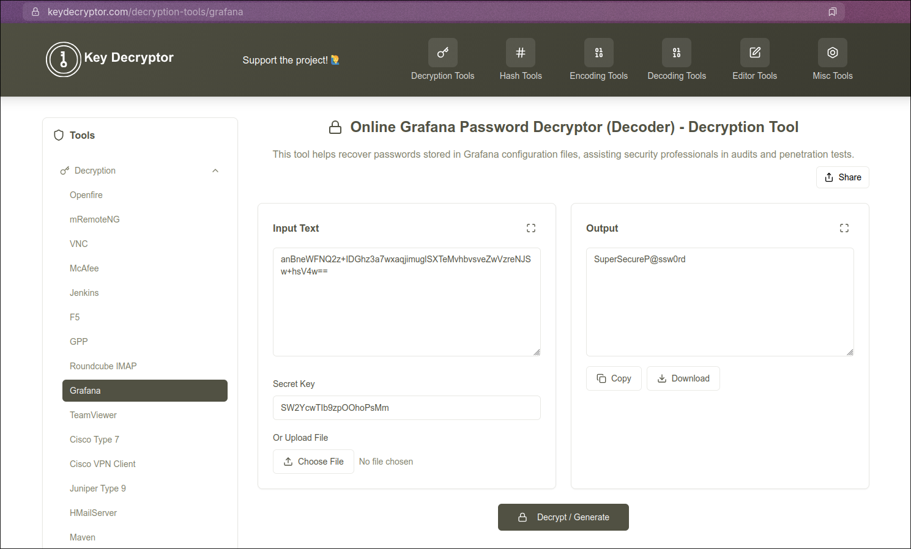Select TeamViewer decryption tool in sidebar
The height and width of the screenshot is (549, 911).
coord(93,415)
